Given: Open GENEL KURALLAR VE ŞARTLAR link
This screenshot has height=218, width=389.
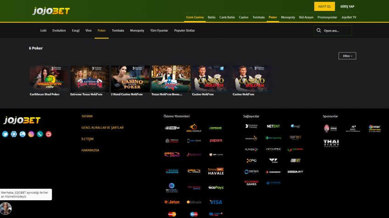Looking at the screenshot, I should point(102,128).
